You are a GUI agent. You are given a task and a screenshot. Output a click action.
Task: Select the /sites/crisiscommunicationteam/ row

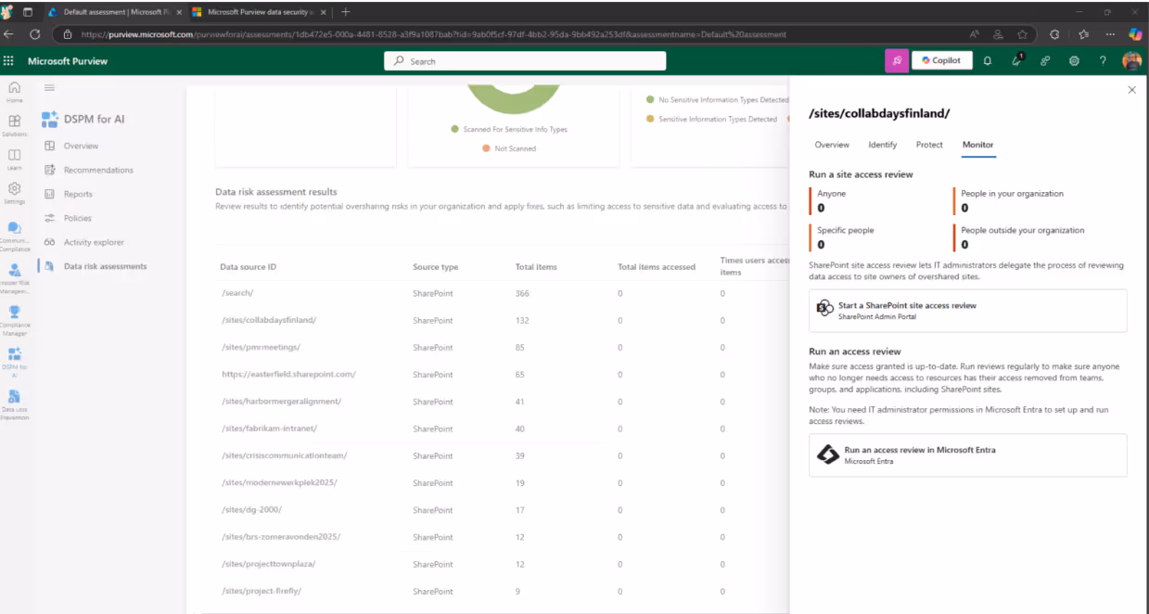pyautogui.click(x=504, y=456)
